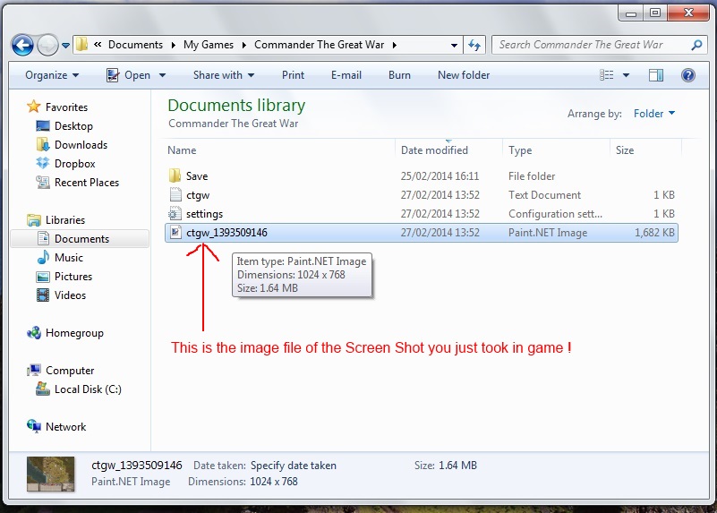Image resolution: width=717 pixels, height=513 pixels.
Task: Click the Open toolbar button
Action: click(x=129, y=75)
